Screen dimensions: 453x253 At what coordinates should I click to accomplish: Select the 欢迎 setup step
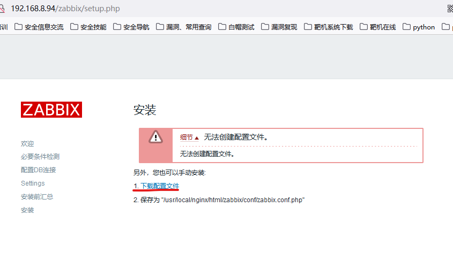pyautogui.click(x=27, y=143)
